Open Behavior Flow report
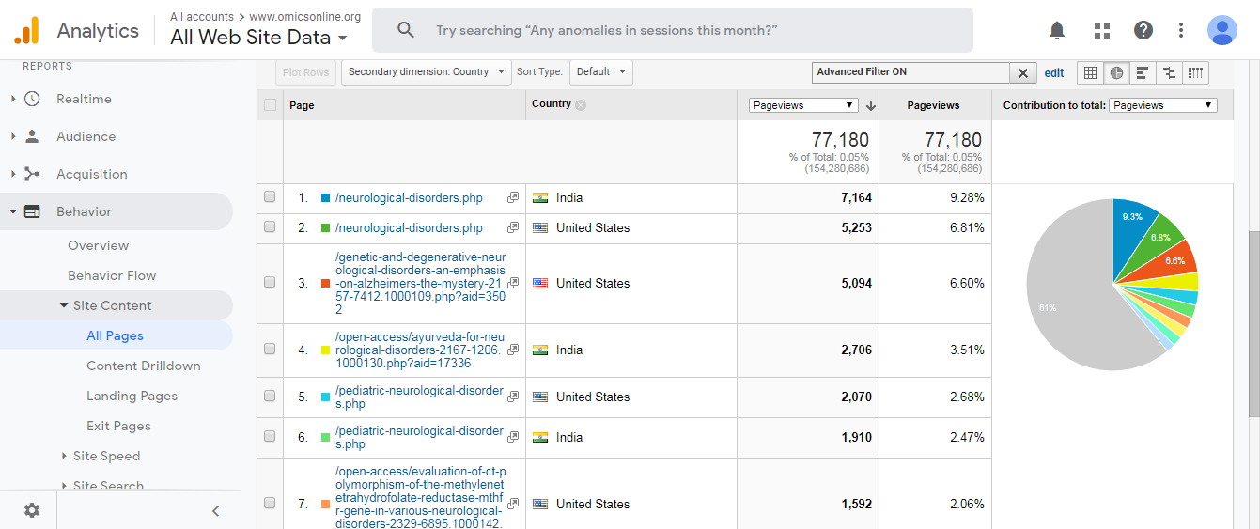 click(112, 275)
